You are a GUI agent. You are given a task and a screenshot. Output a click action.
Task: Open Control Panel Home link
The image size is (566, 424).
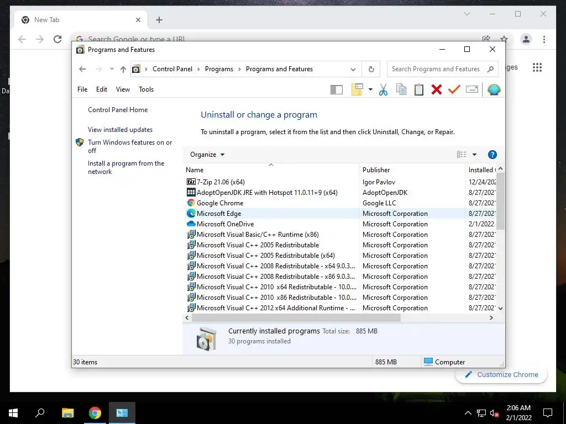(x=118, y=110)
